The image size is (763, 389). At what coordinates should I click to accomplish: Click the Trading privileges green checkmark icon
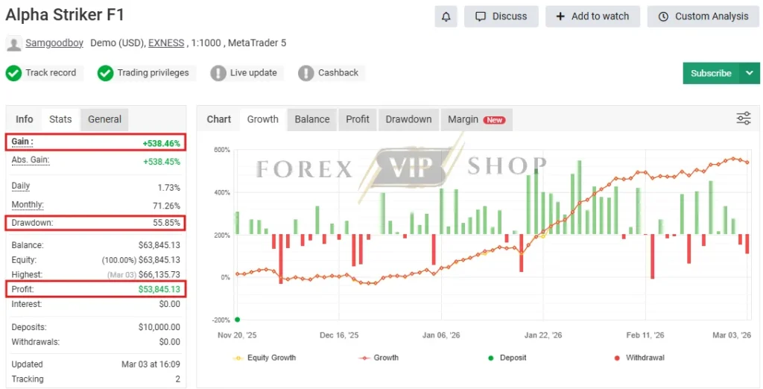[105, 73]
